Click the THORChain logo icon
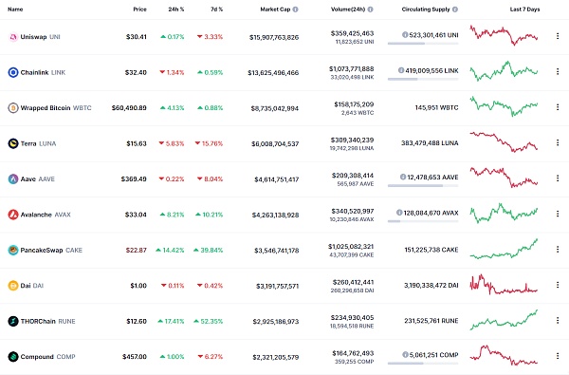 [13, 321]
